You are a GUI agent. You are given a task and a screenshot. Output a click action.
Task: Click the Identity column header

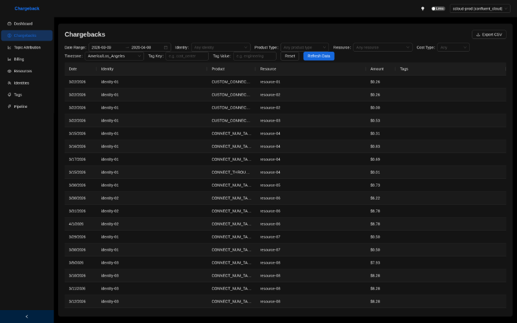152,69
